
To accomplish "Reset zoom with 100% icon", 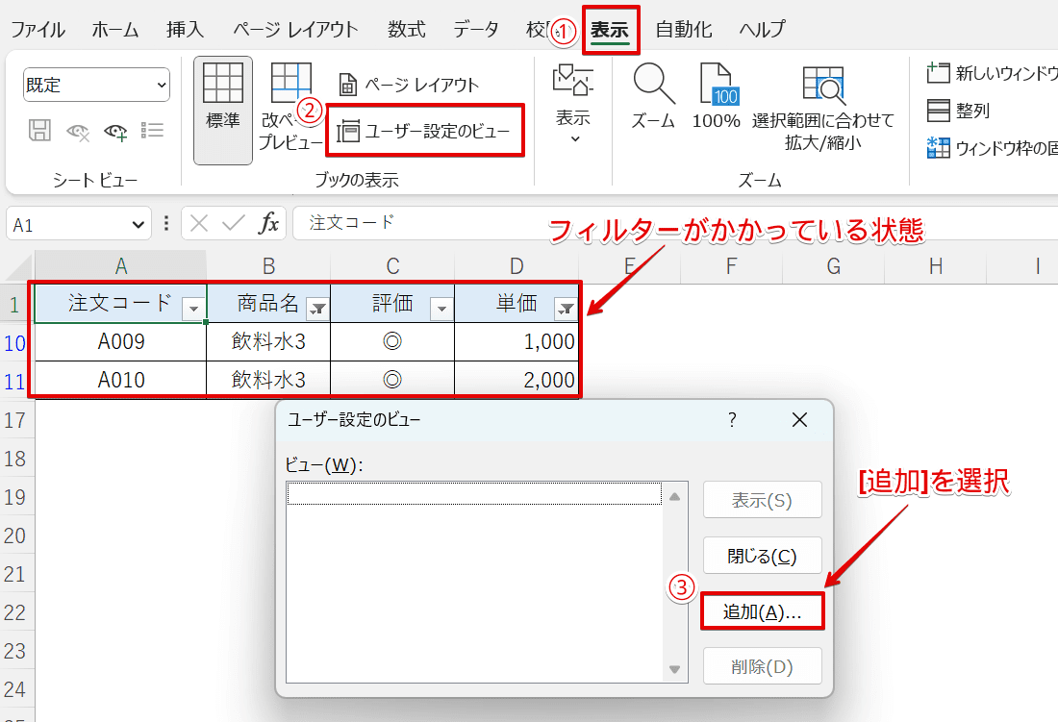I will click(717, 97).
